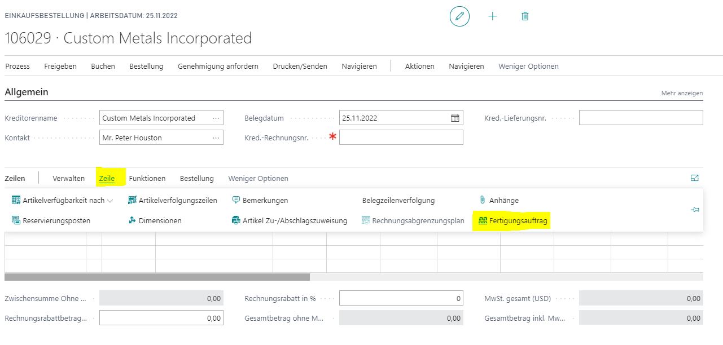
Task: Open the Drucken/Senden menu
Action: [x=300, y=66]
